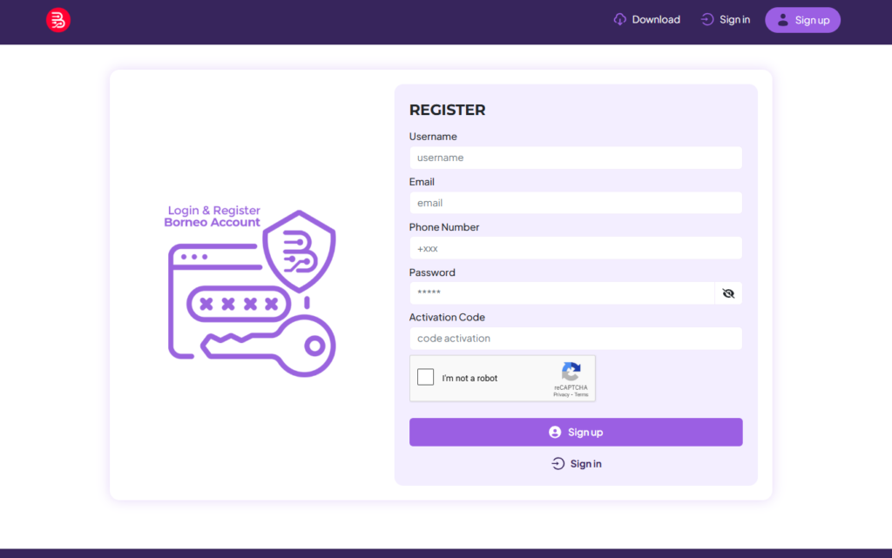Select the Phone Number field
Image resolution: width=892 pixels, height=558 pixels.
(575, 248)
